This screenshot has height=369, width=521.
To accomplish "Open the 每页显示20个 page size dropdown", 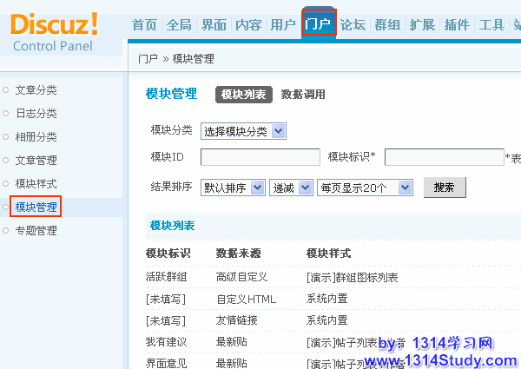I will click(365, 188).
